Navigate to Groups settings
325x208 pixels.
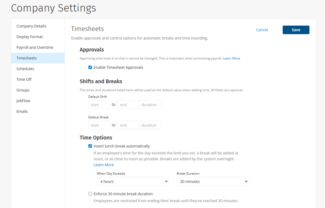tap(23, 90)
